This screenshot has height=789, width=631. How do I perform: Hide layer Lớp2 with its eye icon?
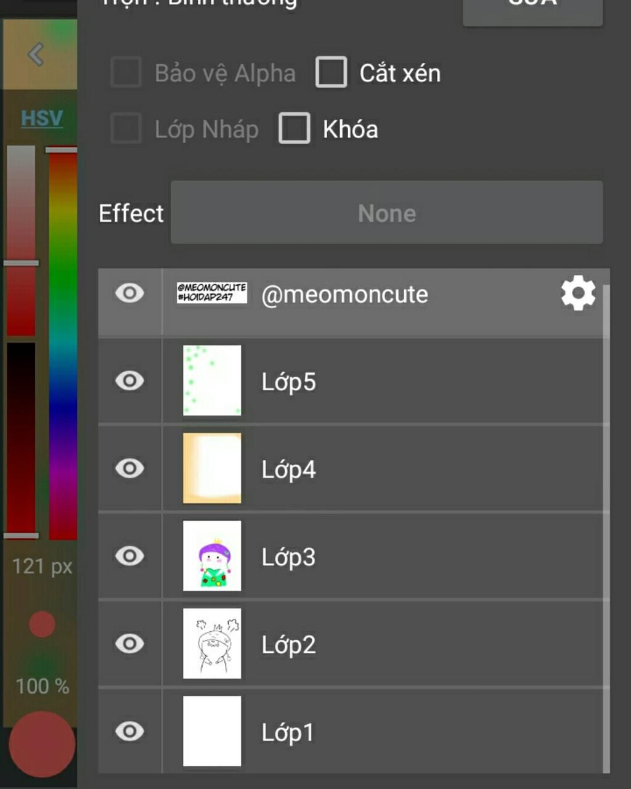[x=129, y=644]
